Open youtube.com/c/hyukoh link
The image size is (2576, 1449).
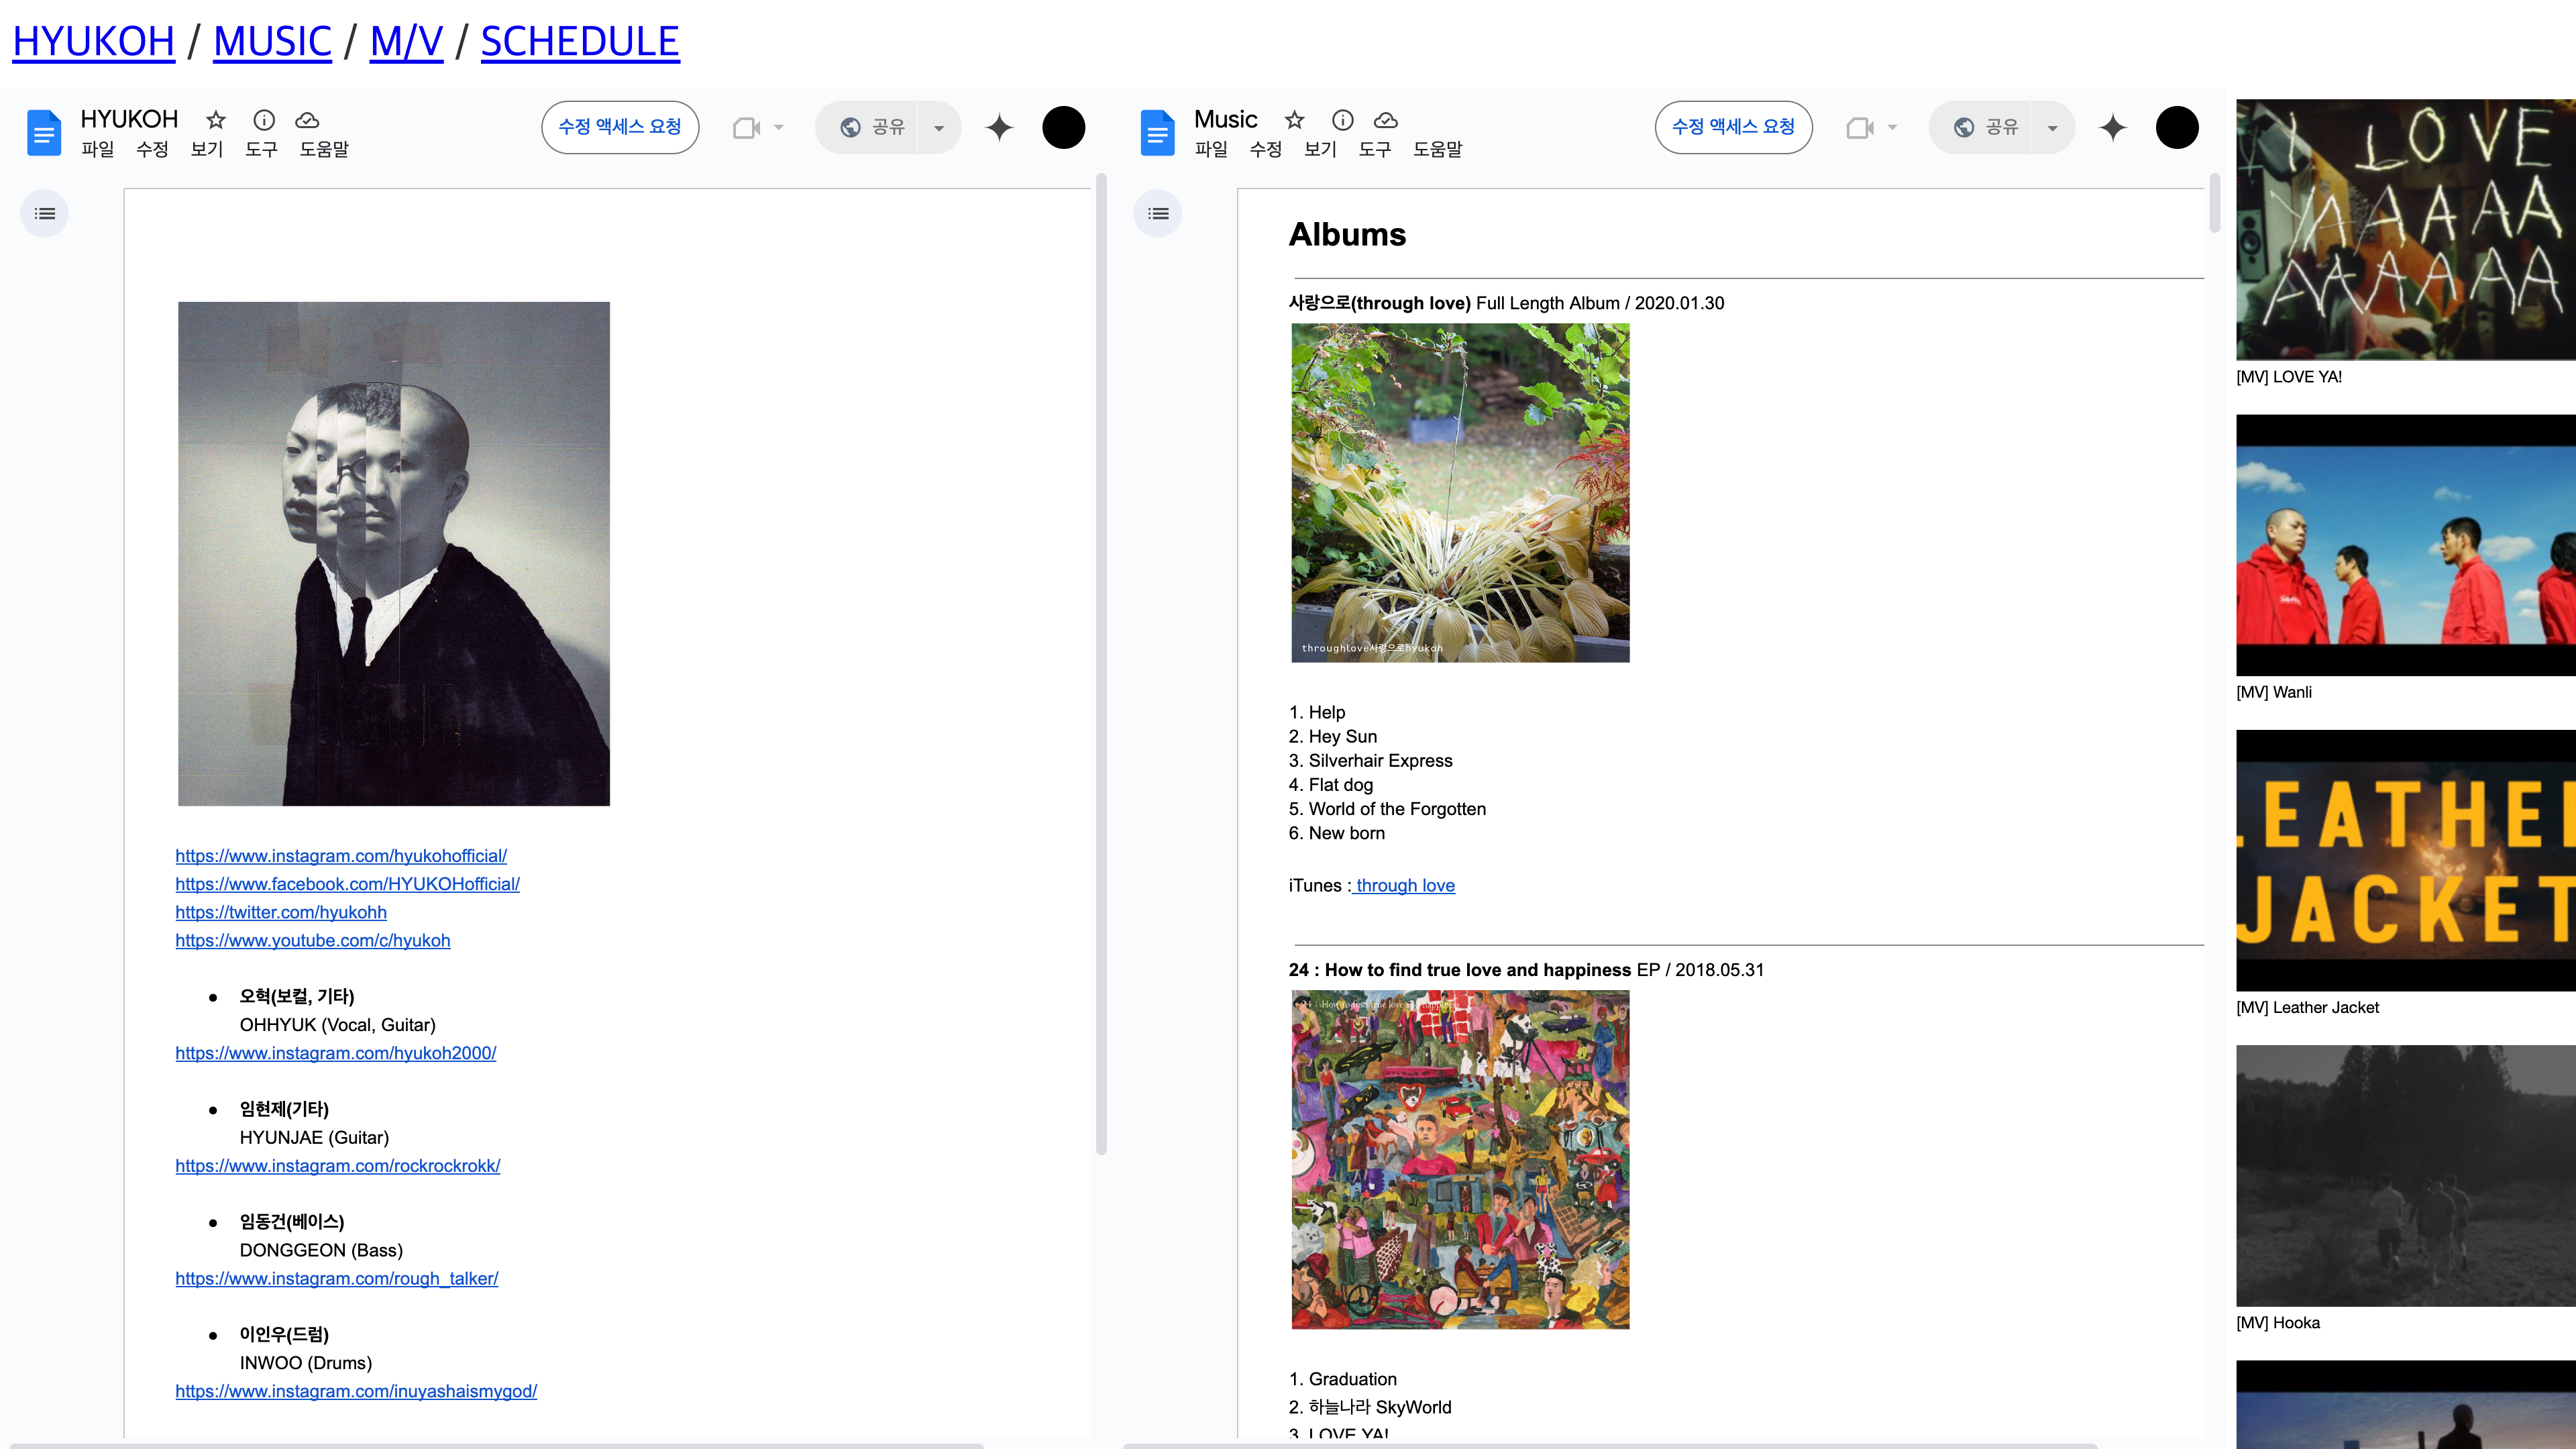[313, 940]
